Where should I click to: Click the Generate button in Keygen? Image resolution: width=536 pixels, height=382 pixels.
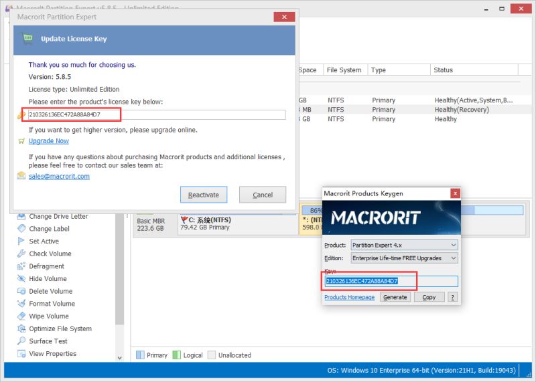click(395, 297)
